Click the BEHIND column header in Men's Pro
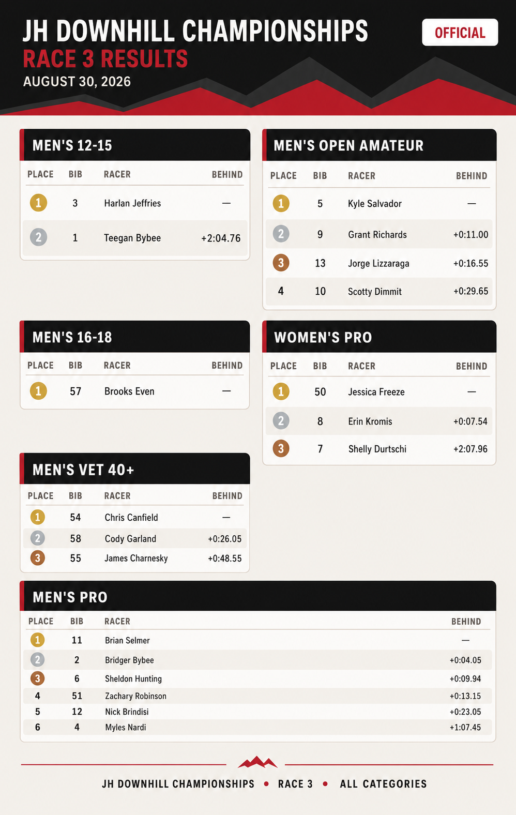Image resolution: width=516 pixels, height=815 pixels. coord(466,622)
